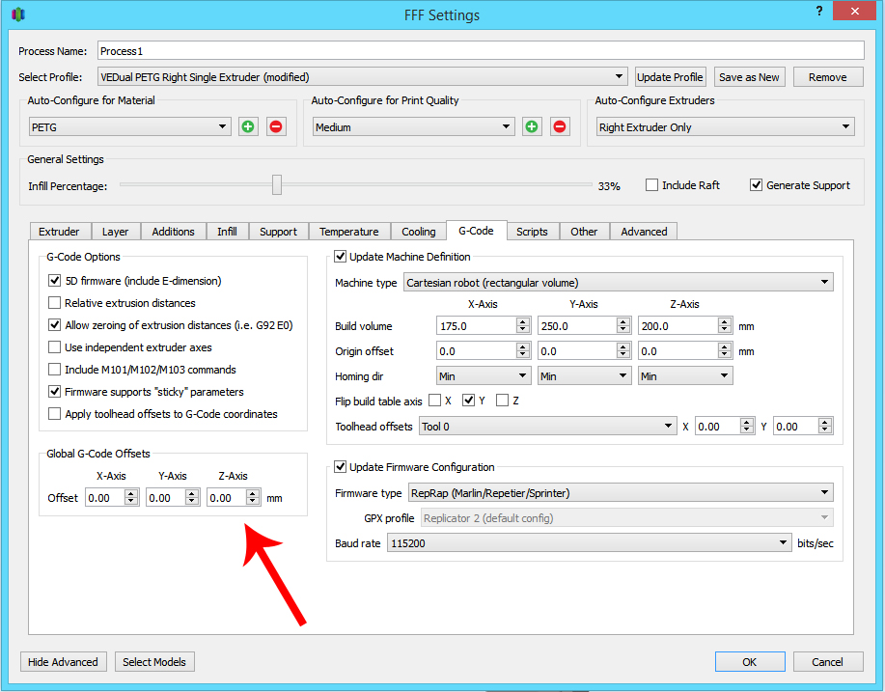
Task: Toggle the Generate Support checkbox
Action: (x=756, y=185)
